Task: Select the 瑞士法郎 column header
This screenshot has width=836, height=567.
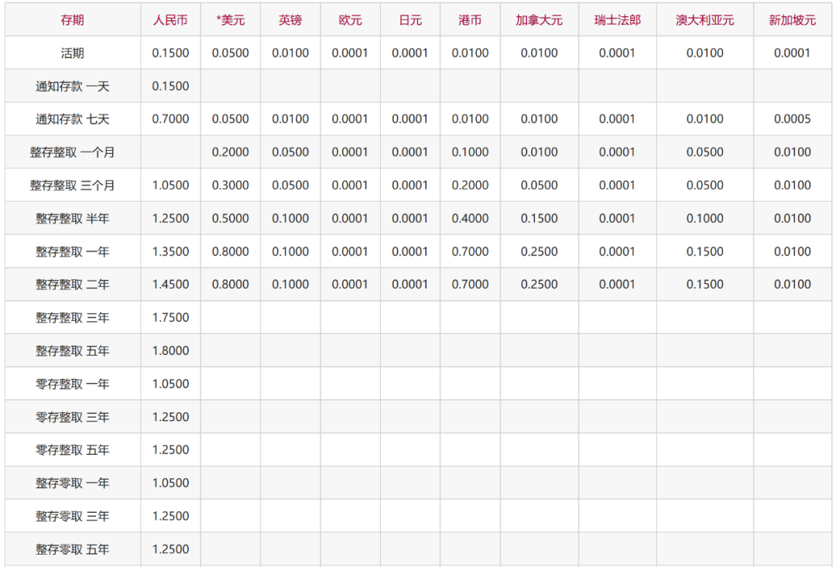Action: coord(618,20)
